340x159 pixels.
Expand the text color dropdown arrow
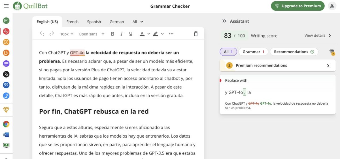(149, 34)
